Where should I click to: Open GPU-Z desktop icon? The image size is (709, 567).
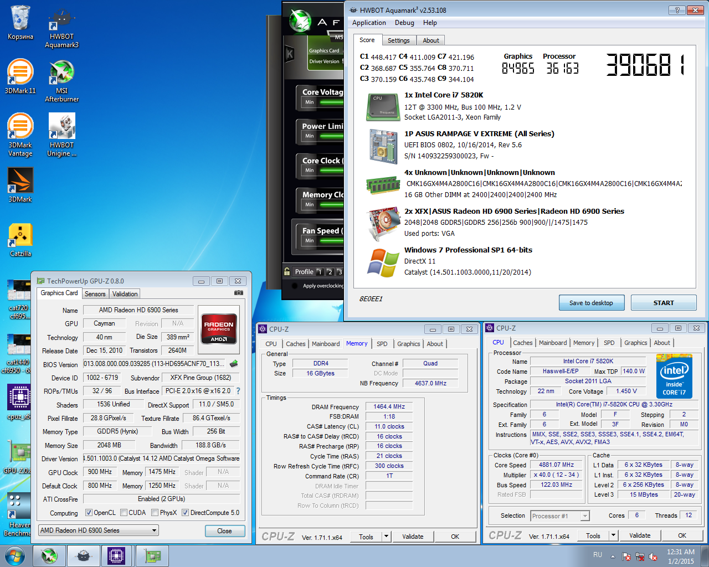click(18, 457)
